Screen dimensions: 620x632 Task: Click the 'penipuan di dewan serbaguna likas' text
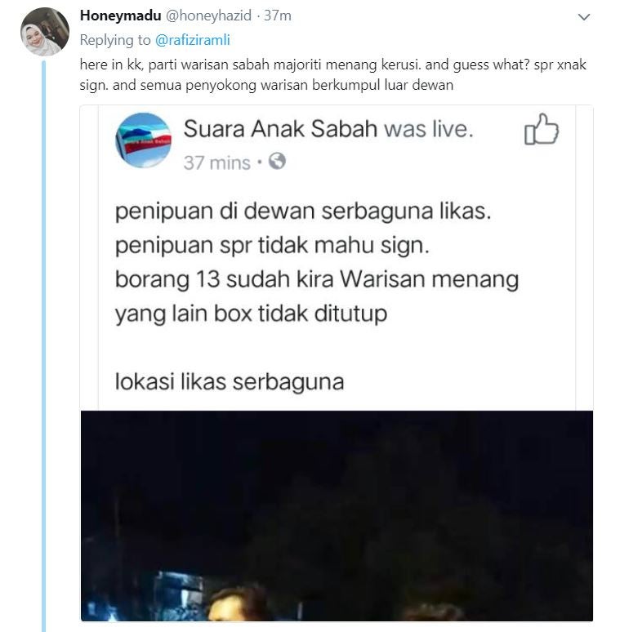pos(303,211)
